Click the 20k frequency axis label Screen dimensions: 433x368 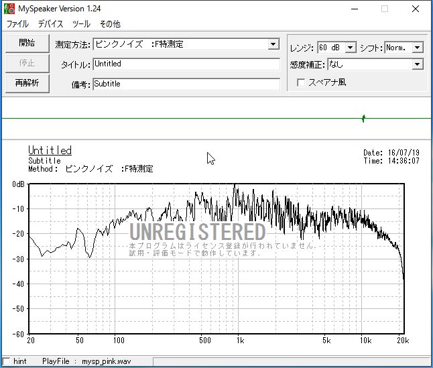tap(403, 341)
